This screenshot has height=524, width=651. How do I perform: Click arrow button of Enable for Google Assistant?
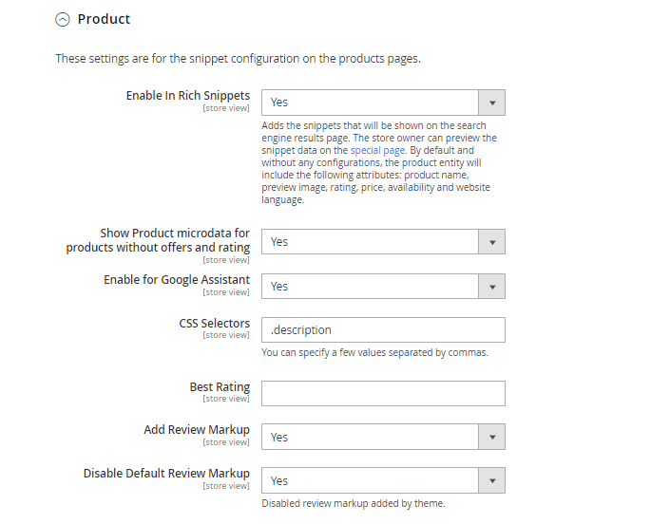[x=491, y=286]
